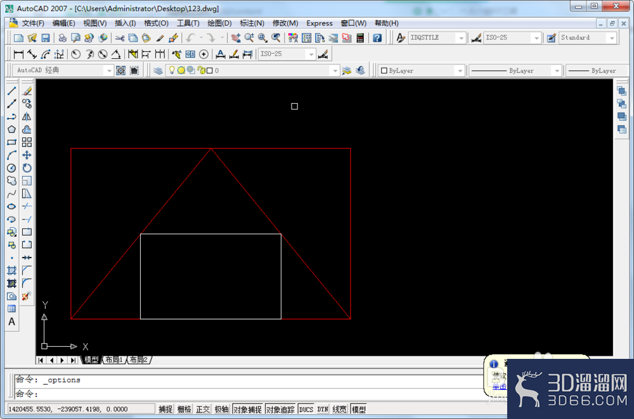
Task: Toggle 捕捉 snap mode
Action: click(x=165, y=410)
